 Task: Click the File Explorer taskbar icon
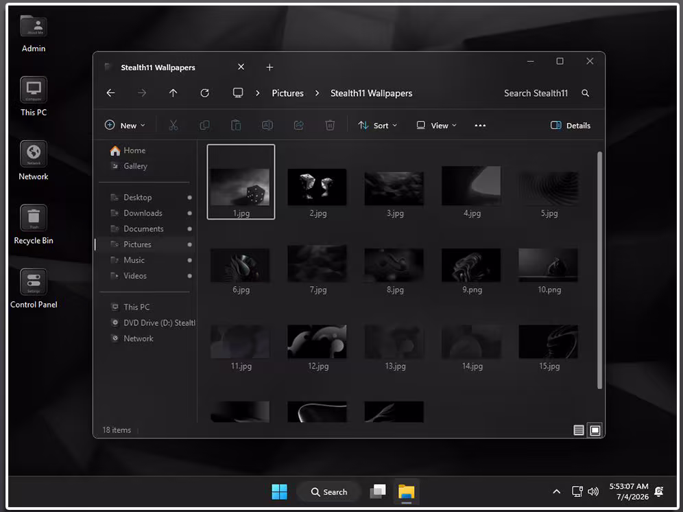point(406,492)
